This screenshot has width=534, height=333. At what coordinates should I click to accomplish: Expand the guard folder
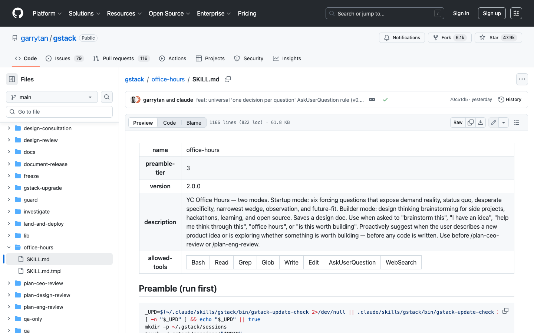(x=9, y=200)
